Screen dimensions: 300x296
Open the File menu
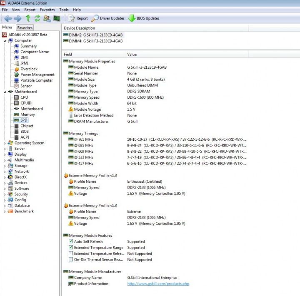pos(5,10)
